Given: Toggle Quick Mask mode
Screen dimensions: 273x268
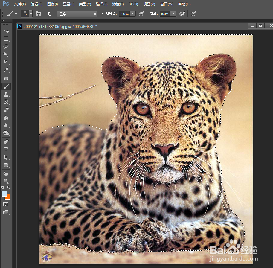Looking at the screenshot, I should click(6, 204).
